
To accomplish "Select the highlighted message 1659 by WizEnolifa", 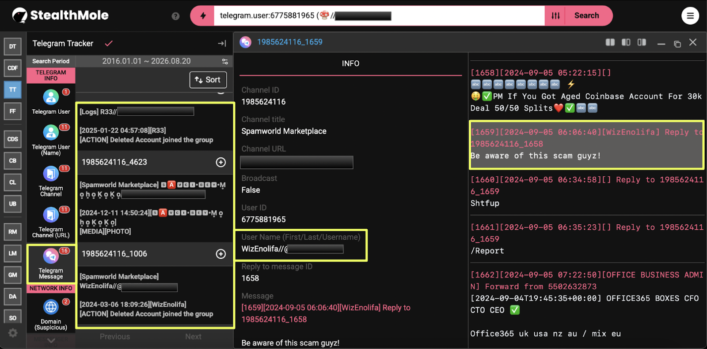I will pyautogui.click(x=586, y=145).
